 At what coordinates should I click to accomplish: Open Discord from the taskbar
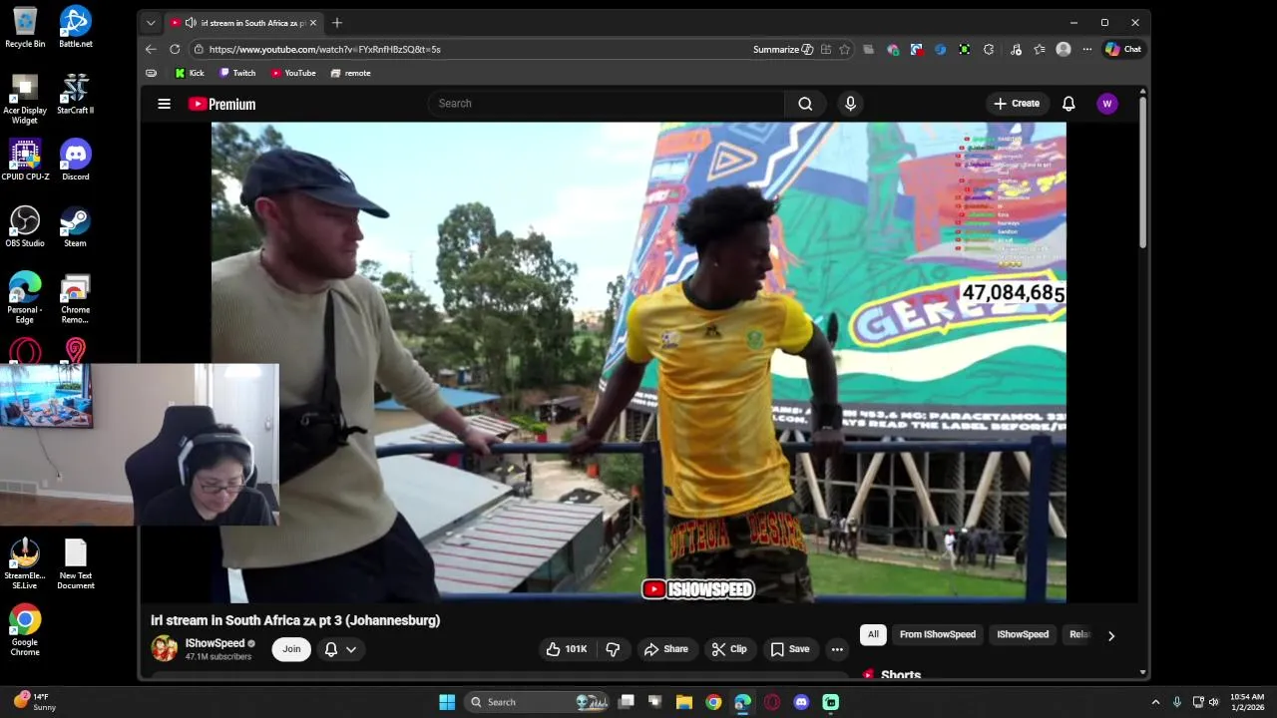[x=801, y=702]
